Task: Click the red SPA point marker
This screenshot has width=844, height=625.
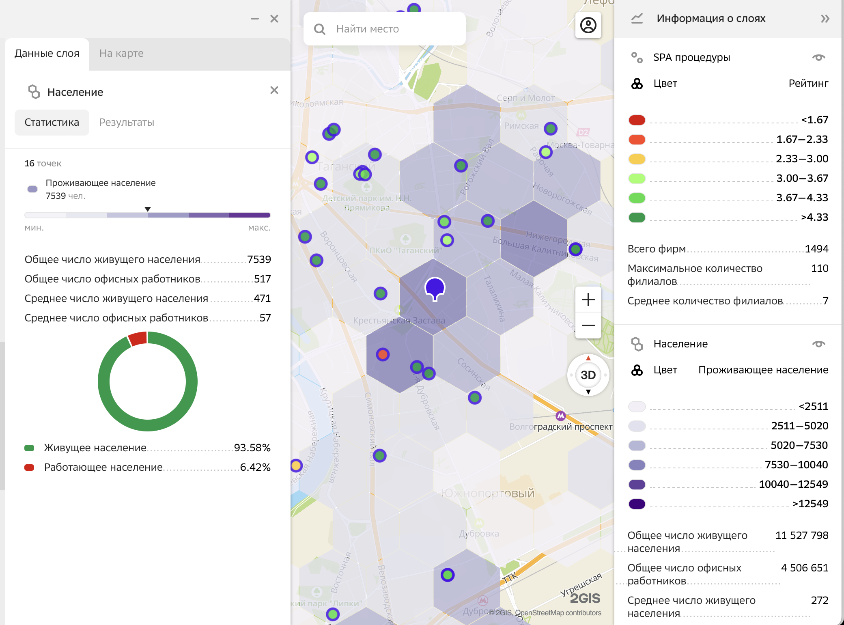Action: [x=382, y=354]
